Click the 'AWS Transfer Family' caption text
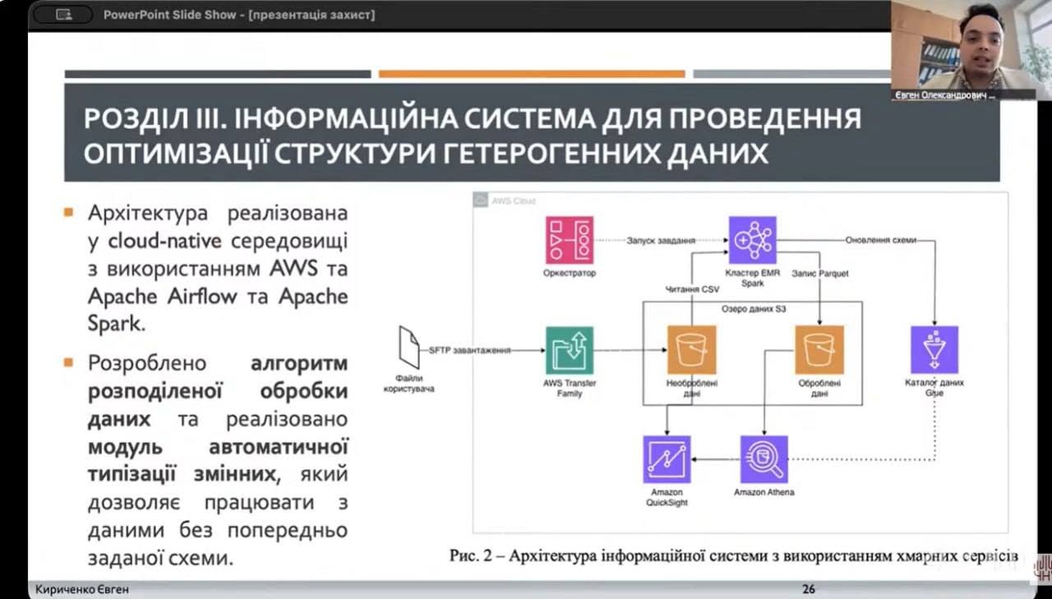 (570, 388)
